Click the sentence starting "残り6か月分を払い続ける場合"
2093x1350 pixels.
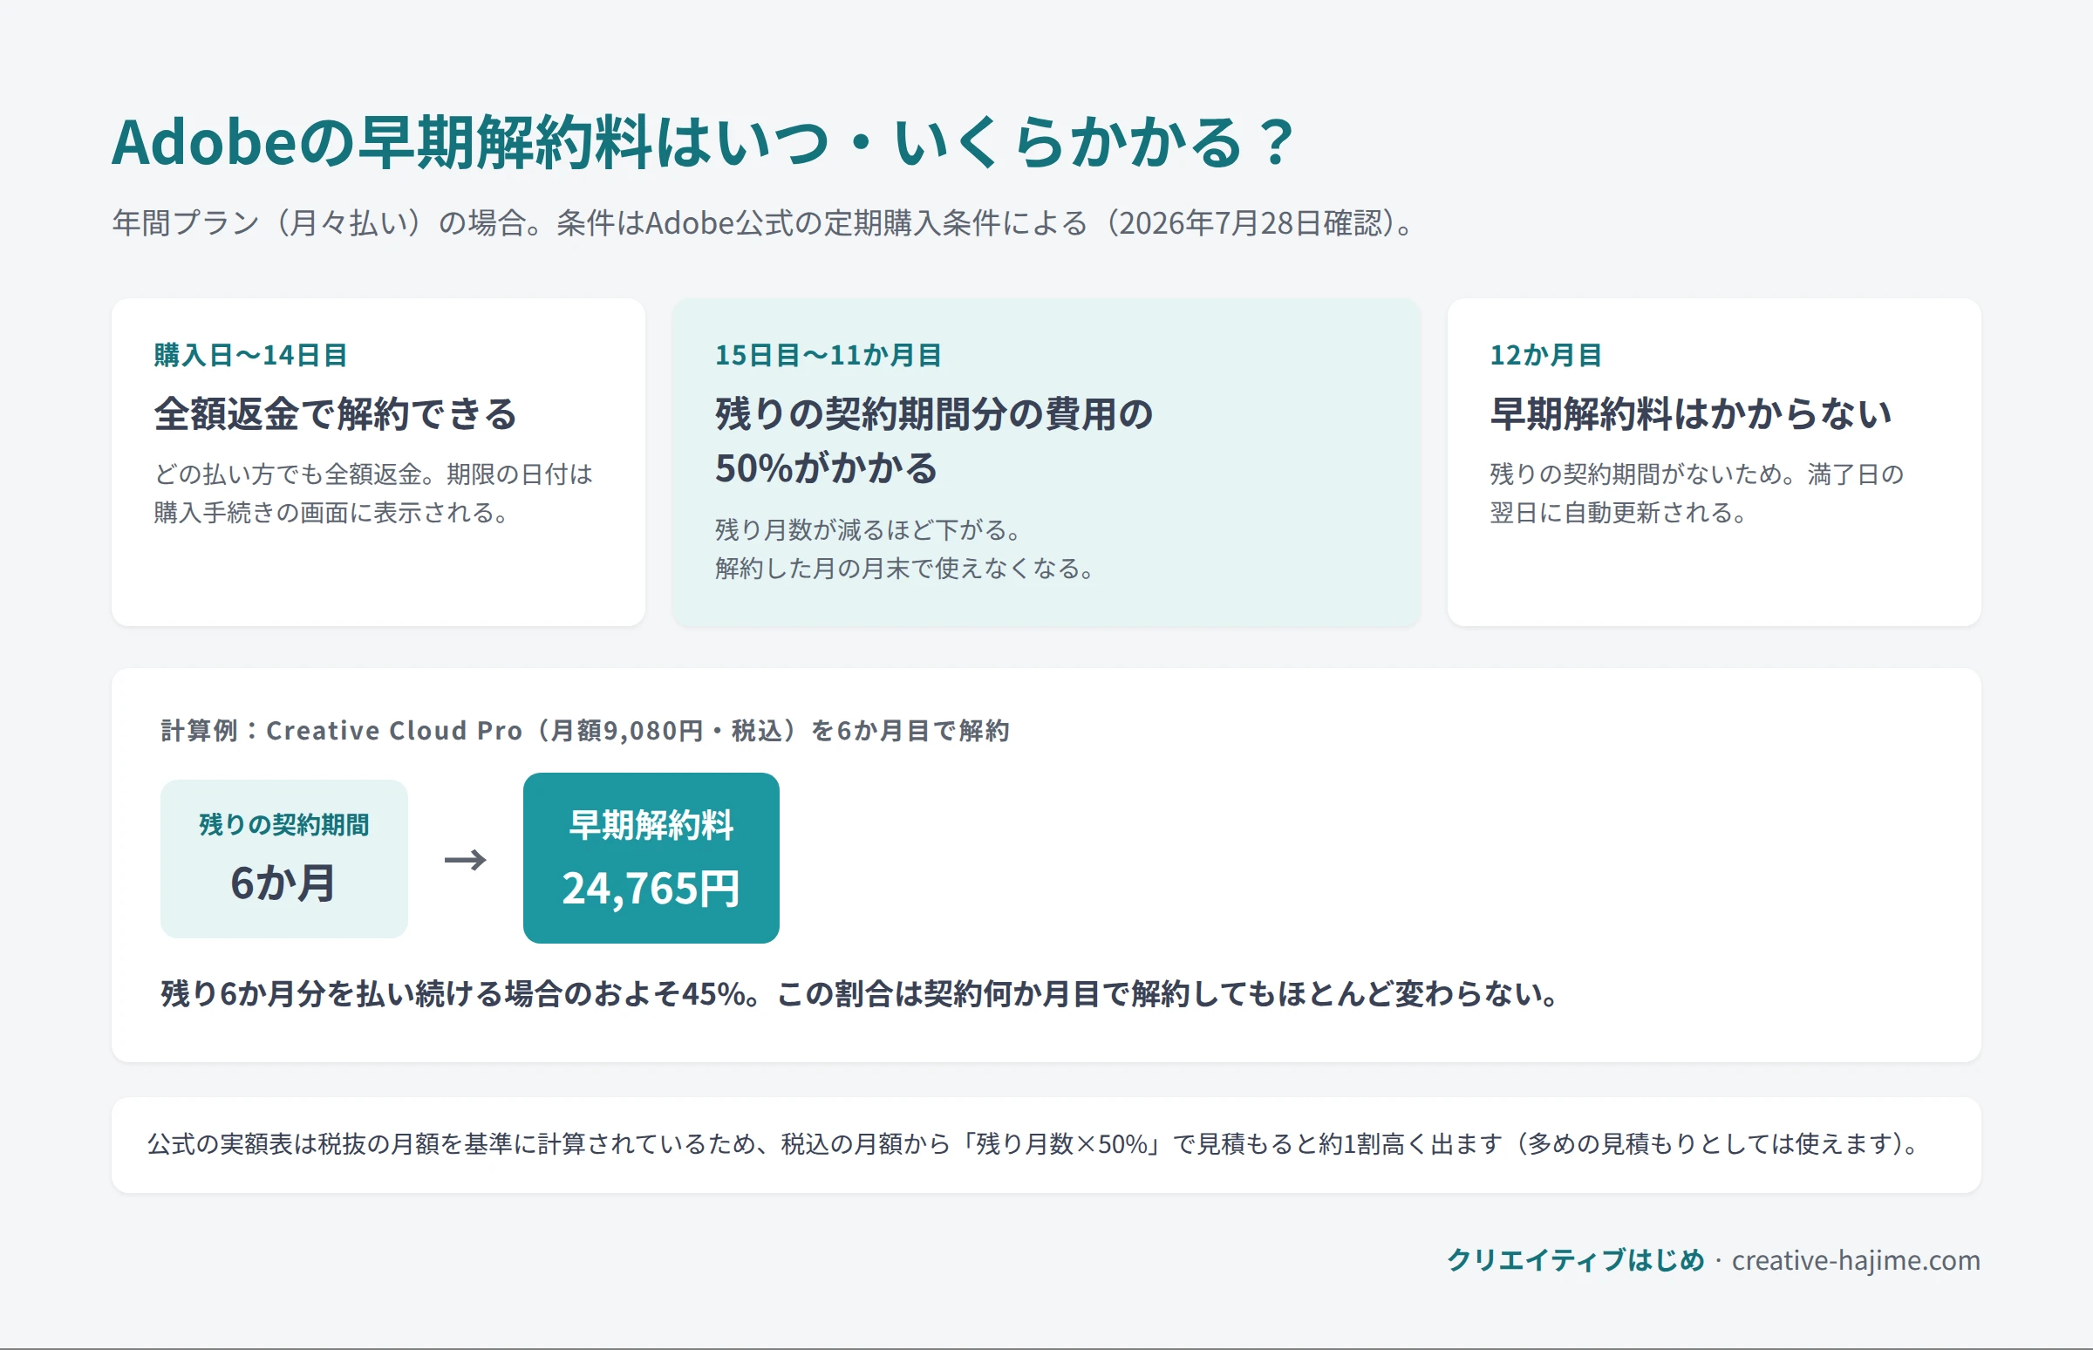[860, 994]
